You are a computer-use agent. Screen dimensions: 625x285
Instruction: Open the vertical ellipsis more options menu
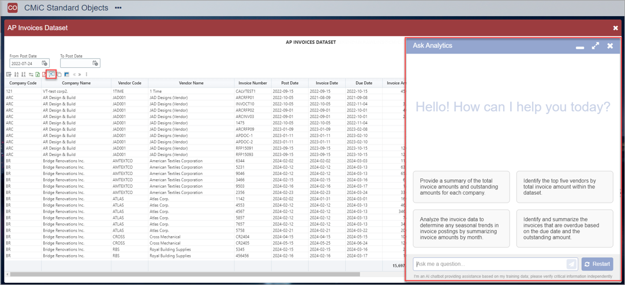tap(87, 74)
